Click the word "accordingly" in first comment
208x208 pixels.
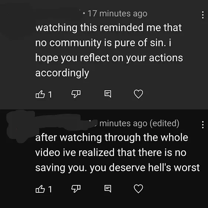62,73
